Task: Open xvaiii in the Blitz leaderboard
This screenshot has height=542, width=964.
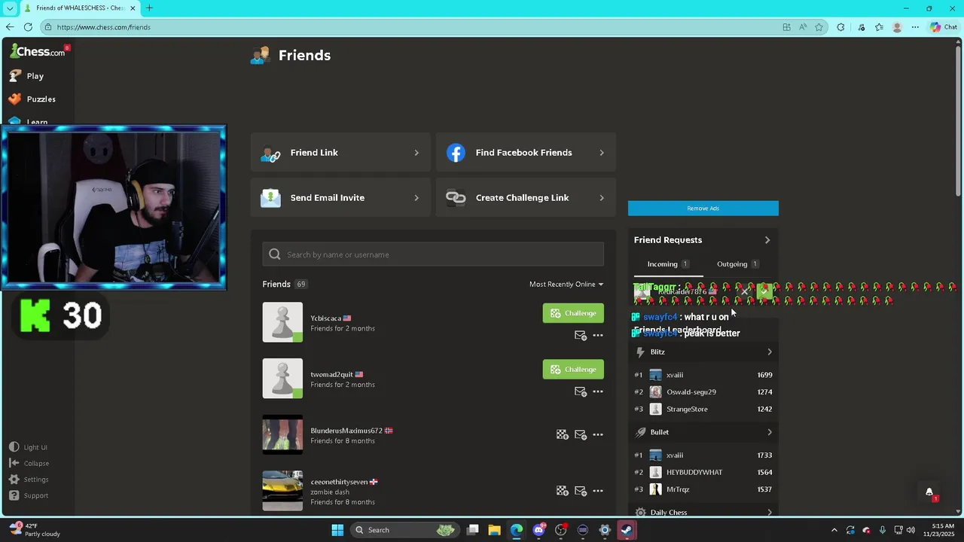Action: (675, 375)
